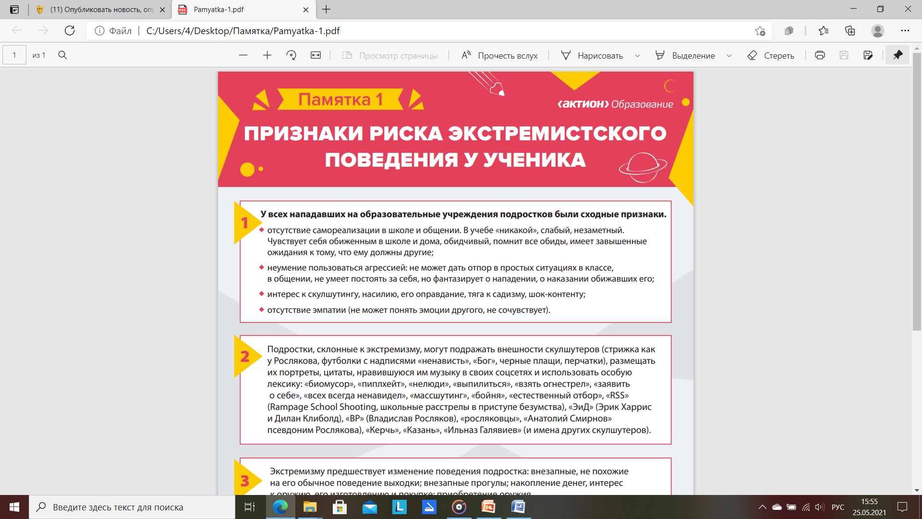Zoom out using the minus icon

coord(243,55)
